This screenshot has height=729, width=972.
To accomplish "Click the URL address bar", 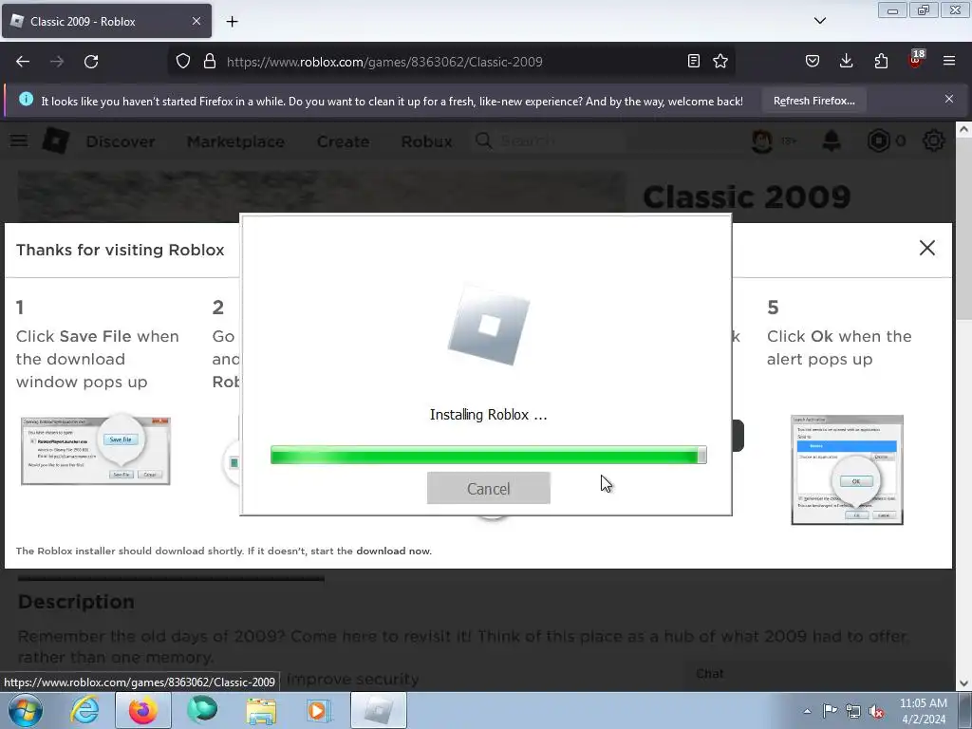I will [x=453, y=62].
